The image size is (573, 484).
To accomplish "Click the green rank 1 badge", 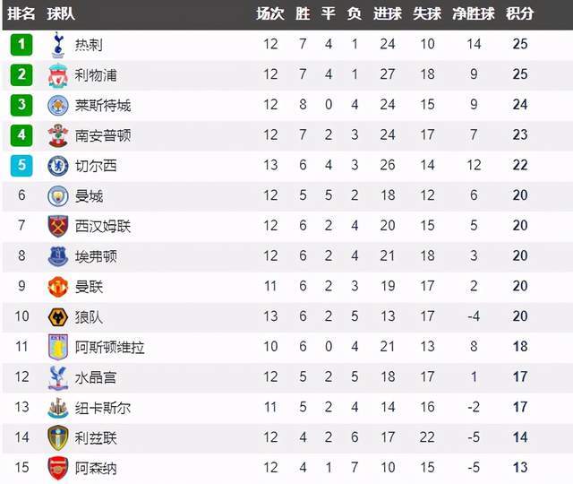I will (x=21, y=45).
